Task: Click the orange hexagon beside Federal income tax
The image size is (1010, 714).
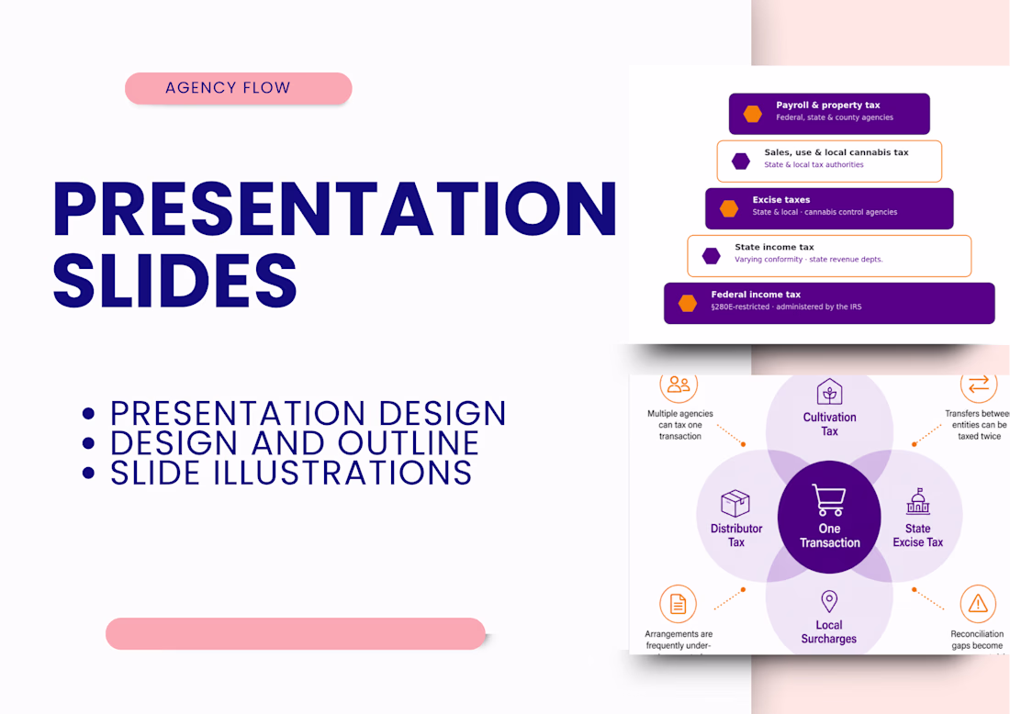Action: point(688,303)
